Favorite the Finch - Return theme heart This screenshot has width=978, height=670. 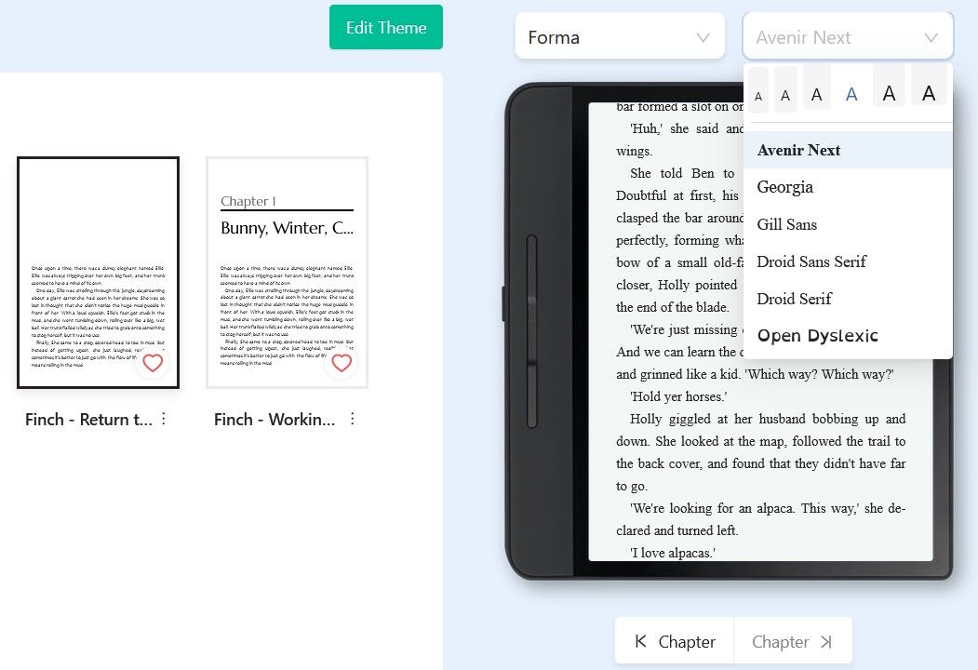pos(153,362)
